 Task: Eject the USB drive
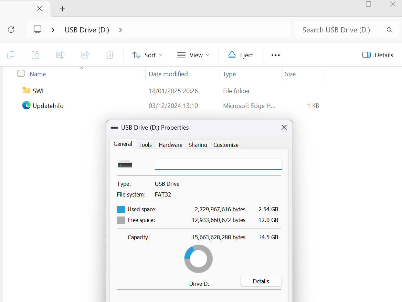click(x=241, y=55)
